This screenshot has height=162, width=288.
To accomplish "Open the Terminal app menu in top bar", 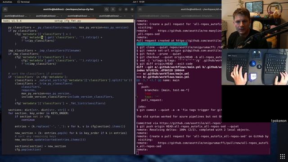I will click(x=23, y=2).
